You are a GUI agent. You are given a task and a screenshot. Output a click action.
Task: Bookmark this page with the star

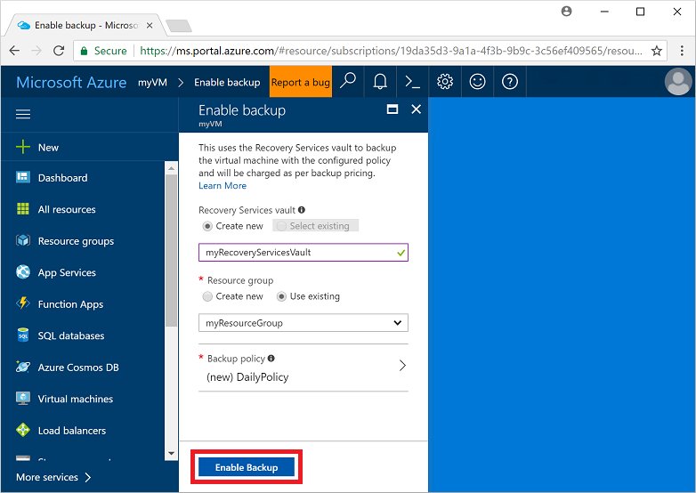coord(657,51)
